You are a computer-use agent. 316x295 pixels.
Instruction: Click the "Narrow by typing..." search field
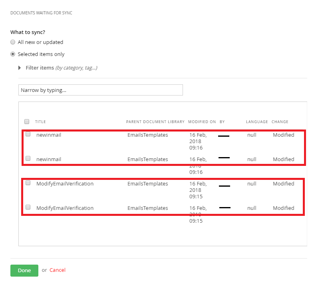click(x=101, y=90)
